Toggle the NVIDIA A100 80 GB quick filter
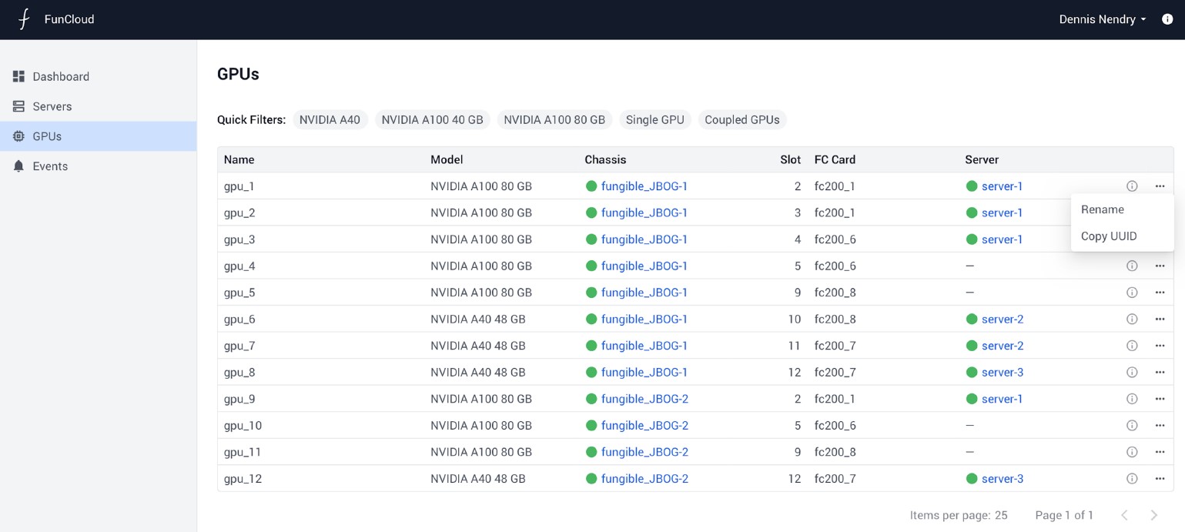The width and height of the screenshot is (1185, 532). click(554, 120)
